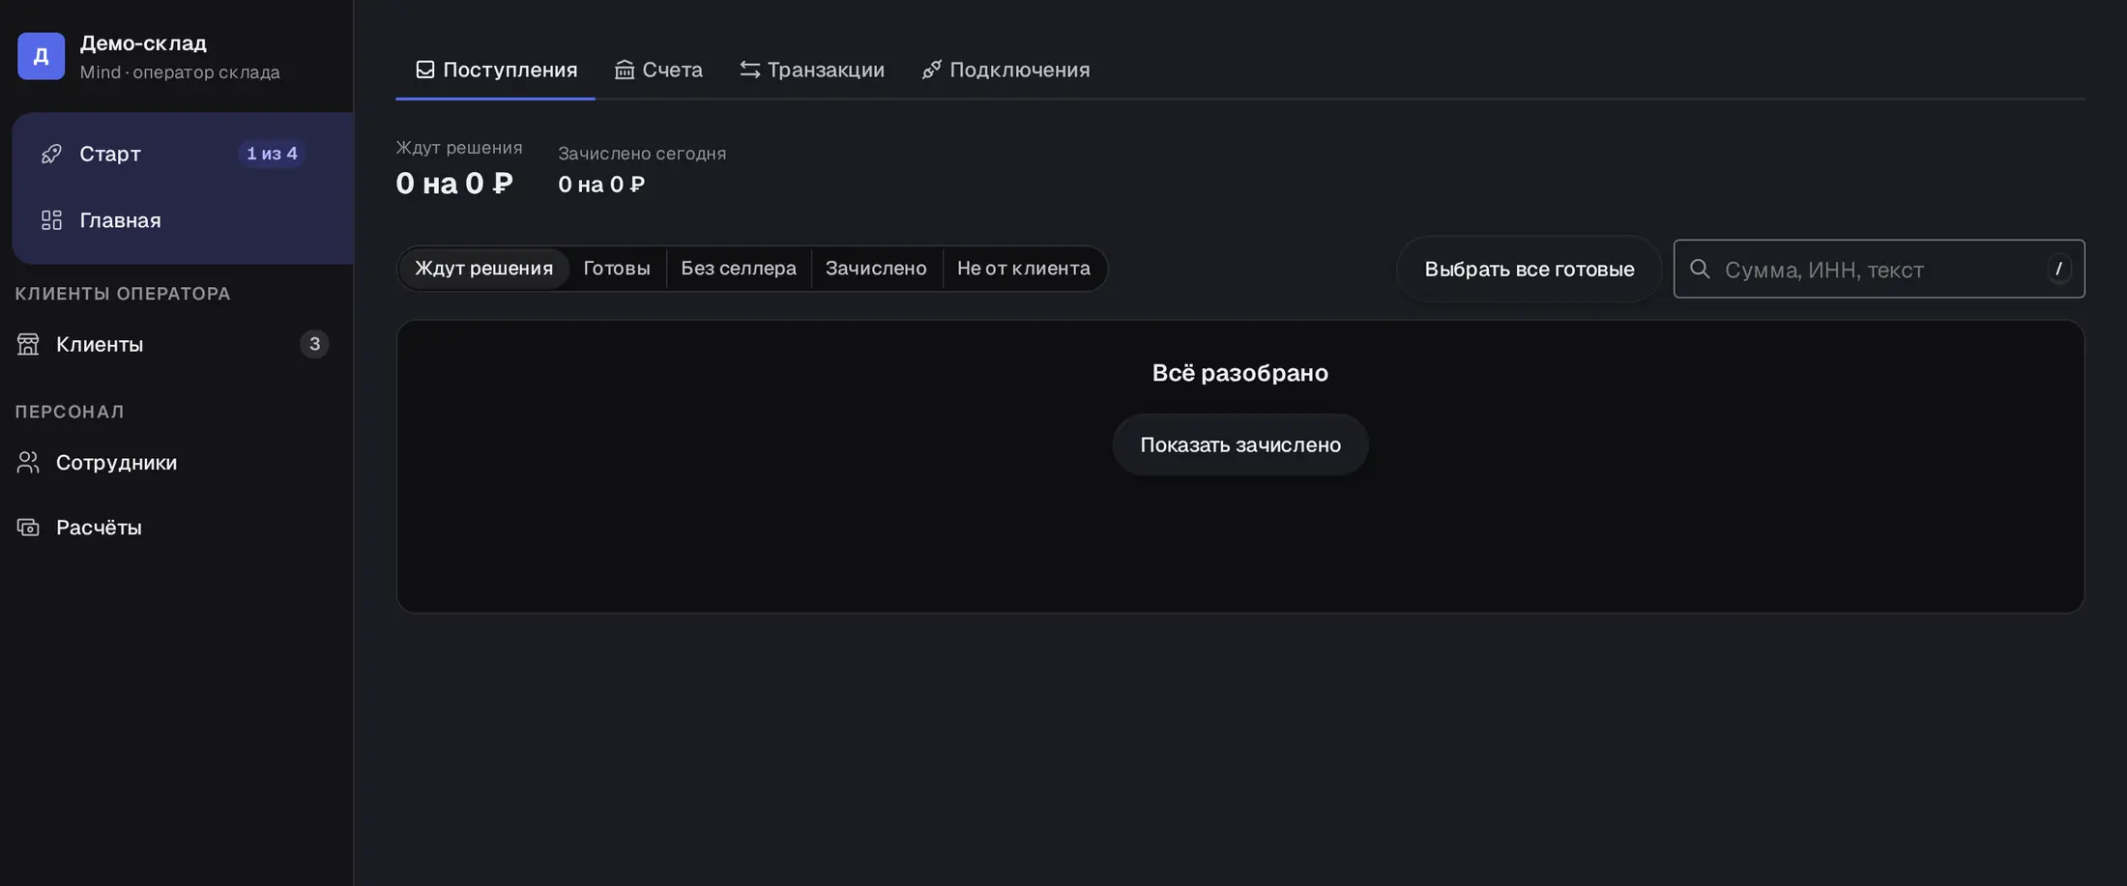Select the Не от клиента filter
The height and width of the screenshot is (886, 2127).
pyautogui.click(x=1024, y=269)
